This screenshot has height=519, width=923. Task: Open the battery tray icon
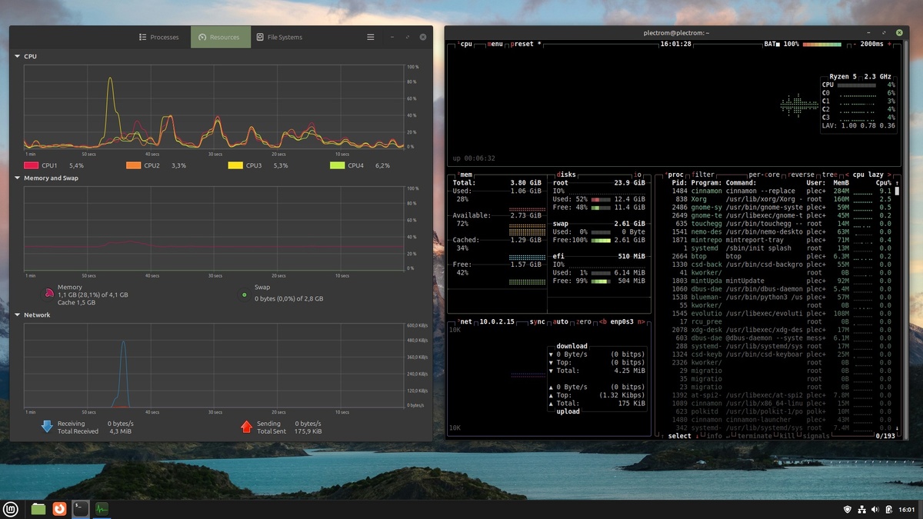point(888,509)
